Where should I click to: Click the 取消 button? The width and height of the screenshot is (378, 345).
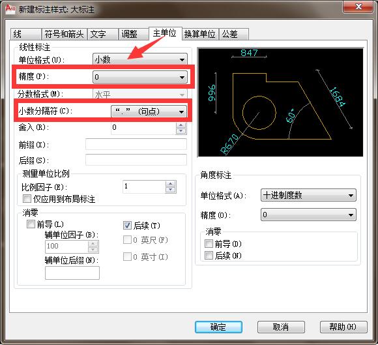(281, 327)
